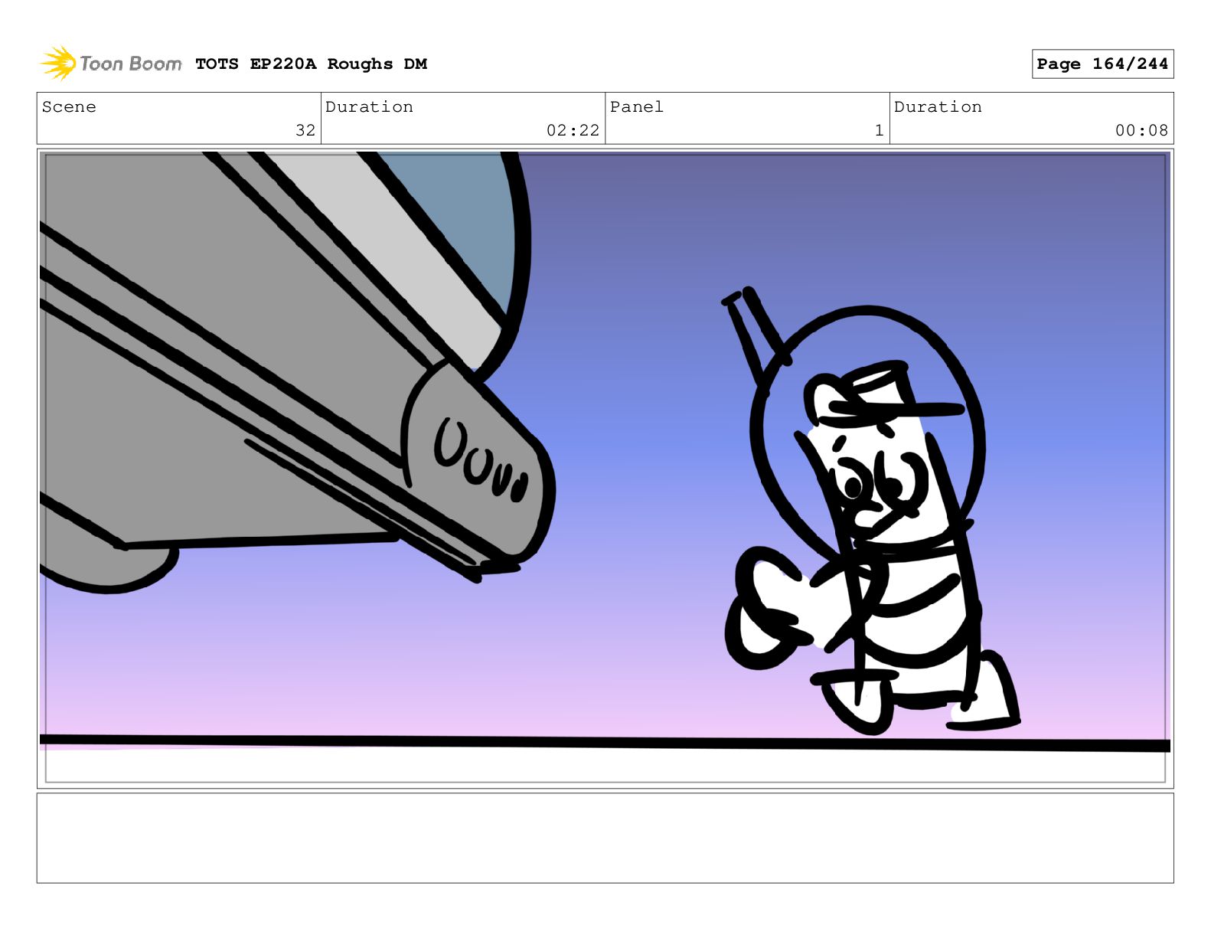Image resolution: width=1211 pixels, height=938 pixels.
Task: Click the scene duration value '02:22'
Action: 573,130
